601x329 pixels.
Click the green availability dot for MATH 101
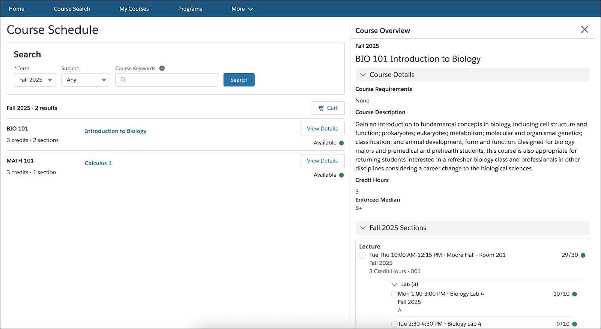341,175
